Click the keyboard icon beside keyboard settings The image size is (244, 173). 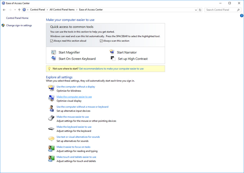coord(51,129)
